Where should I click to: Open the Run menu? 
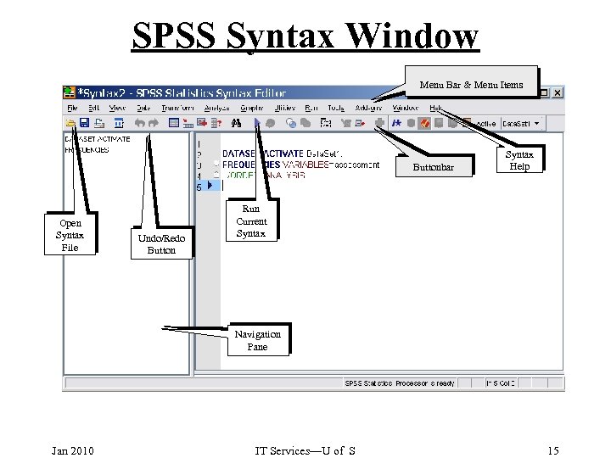point(311,108)
